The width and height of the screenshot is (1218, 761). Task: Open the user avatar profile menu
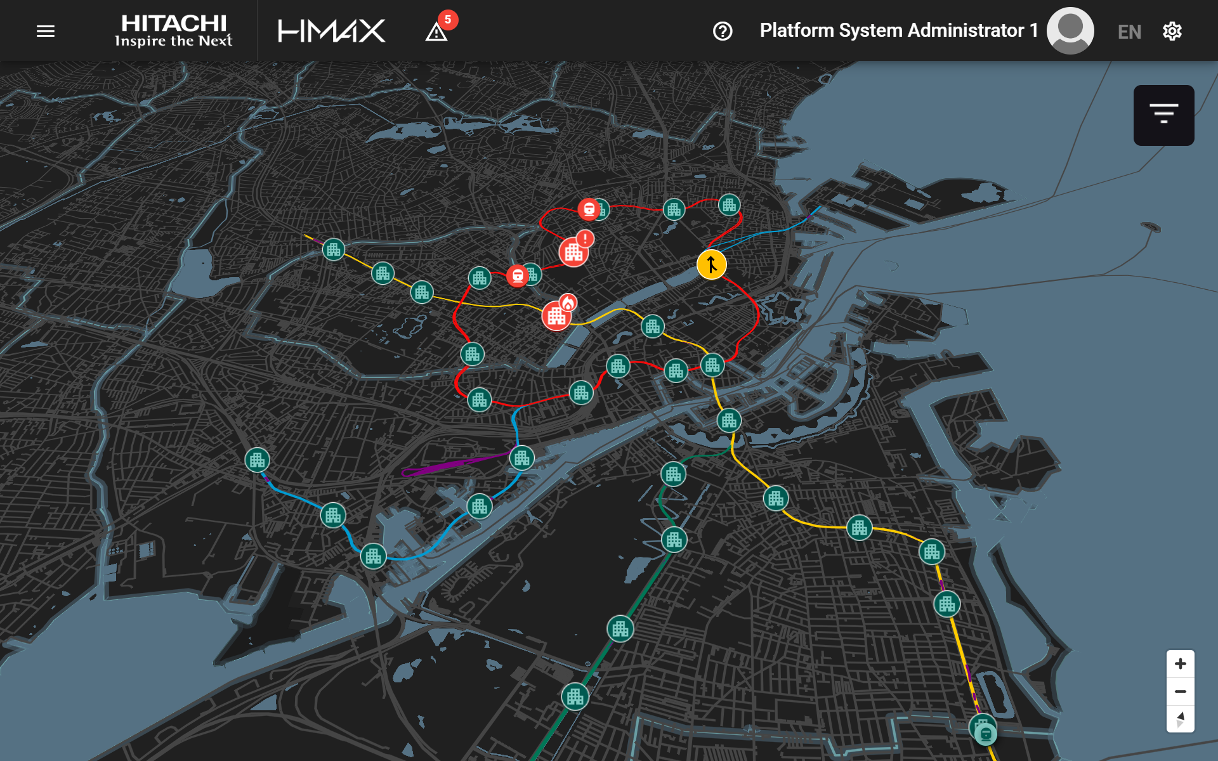tap(1070, 30)
